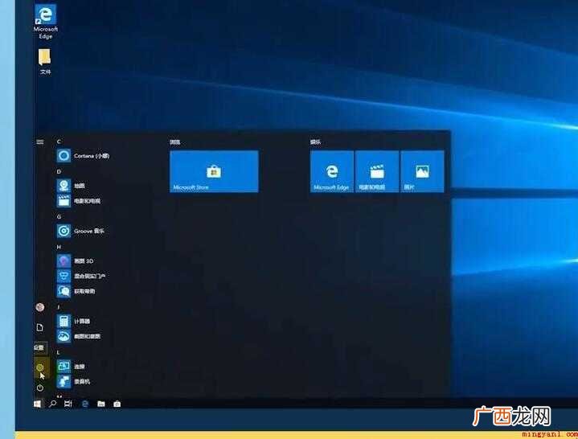Viewport: 578px width, 439px height.
Task: Expand the start menu hamburger icon
Action: click(x=40, y=142)
